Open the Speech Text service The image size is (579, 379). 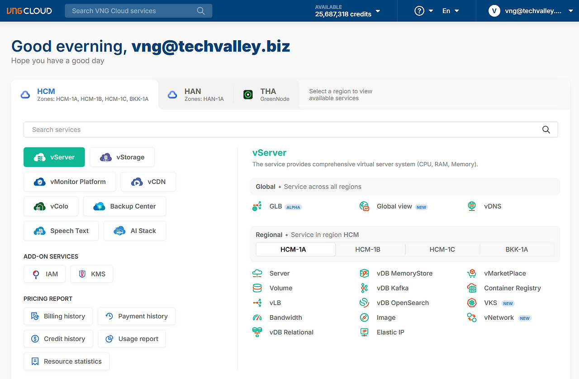tap(61, 231)
